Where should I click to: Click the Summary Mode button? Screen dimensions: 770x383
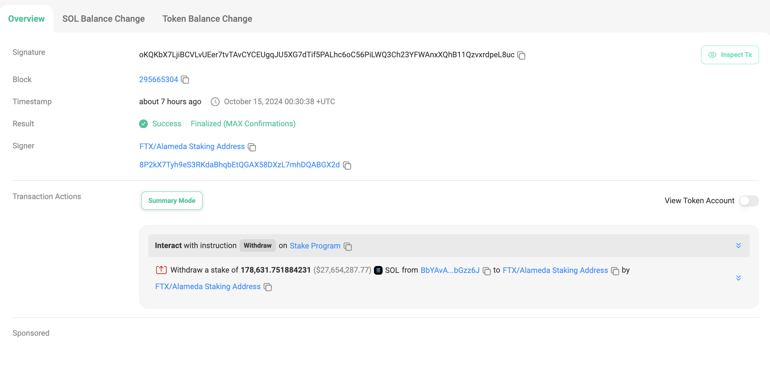[x=172, y=200]
